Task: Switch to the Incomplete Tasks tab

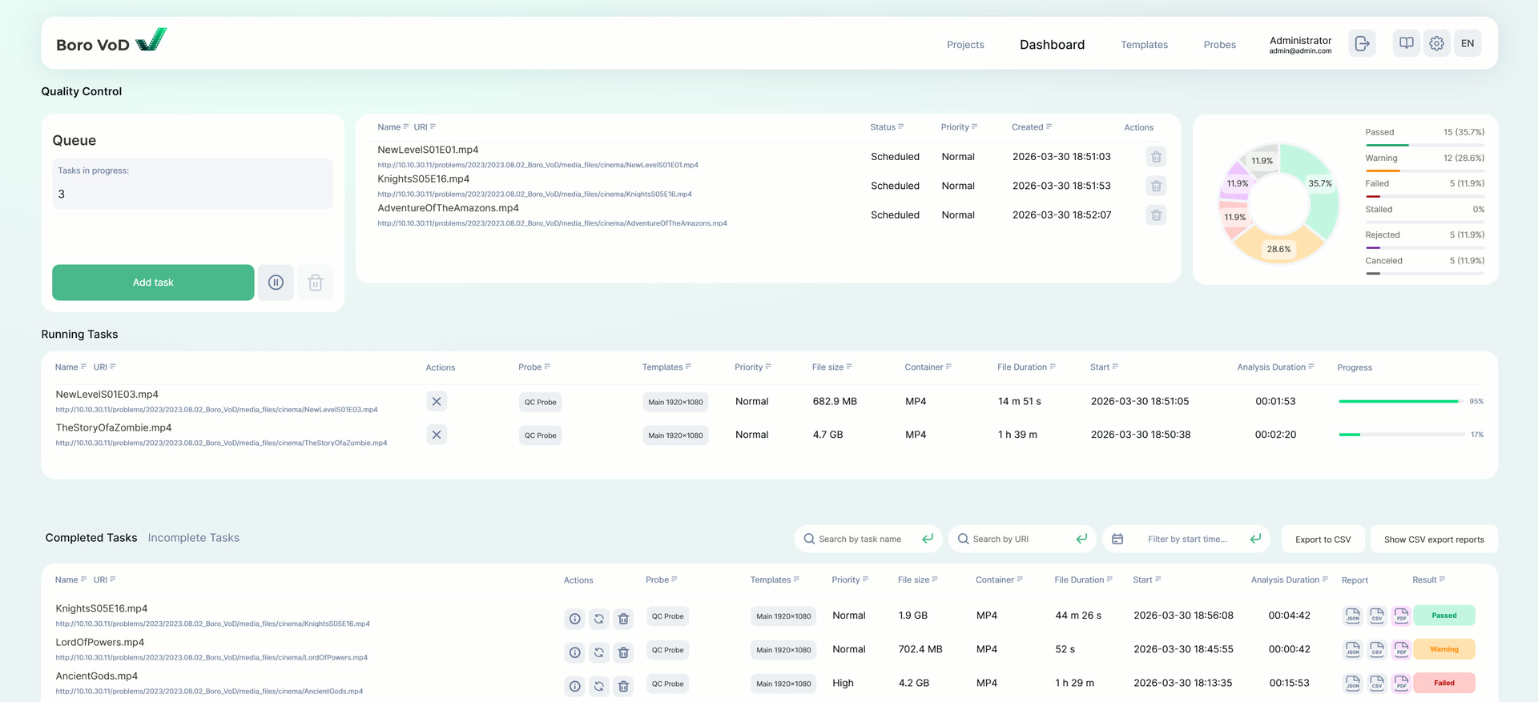Action: (194, 538)
